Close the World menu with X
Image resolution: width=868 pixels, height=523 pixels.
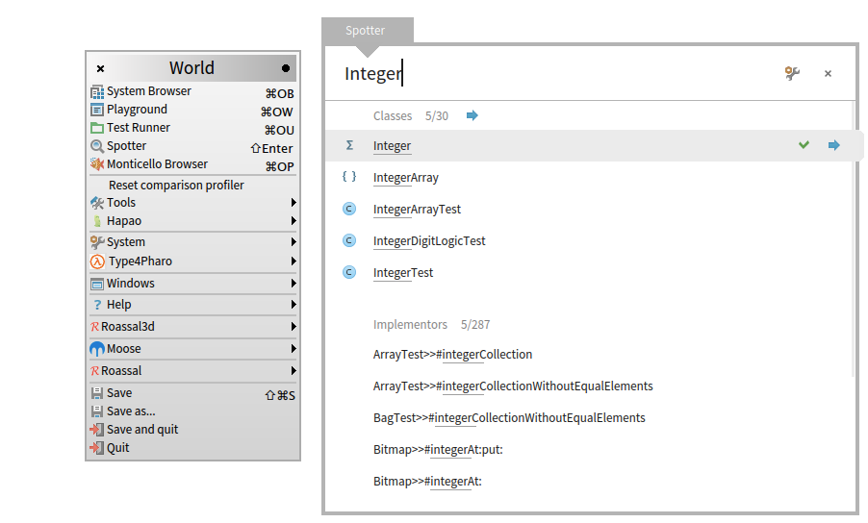pos(101,68)
